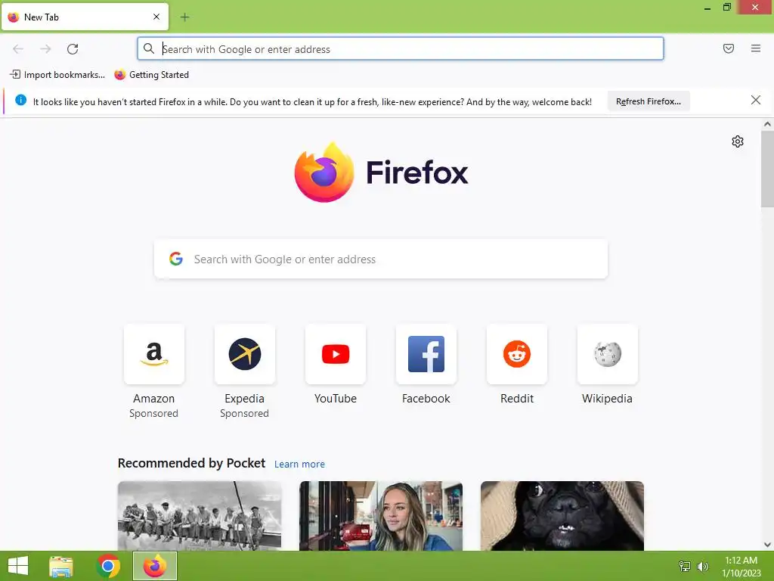Click the vertical scrollbar thumb
The image size is (774, 581).
click(x=767, y=169)
